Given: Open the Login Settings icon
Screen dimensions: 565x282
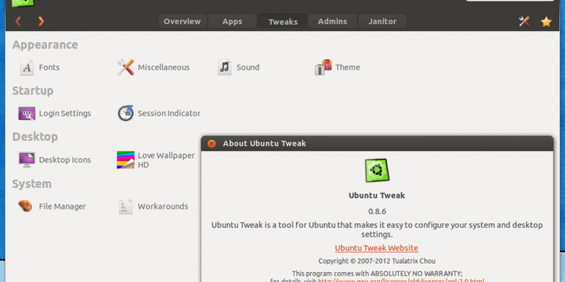Looking at the screenshot, I should pyautogui.click(x=27, y=114).
